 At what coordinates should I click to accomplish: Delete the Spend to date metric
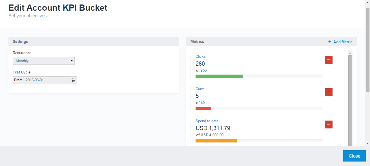[329, 125]
